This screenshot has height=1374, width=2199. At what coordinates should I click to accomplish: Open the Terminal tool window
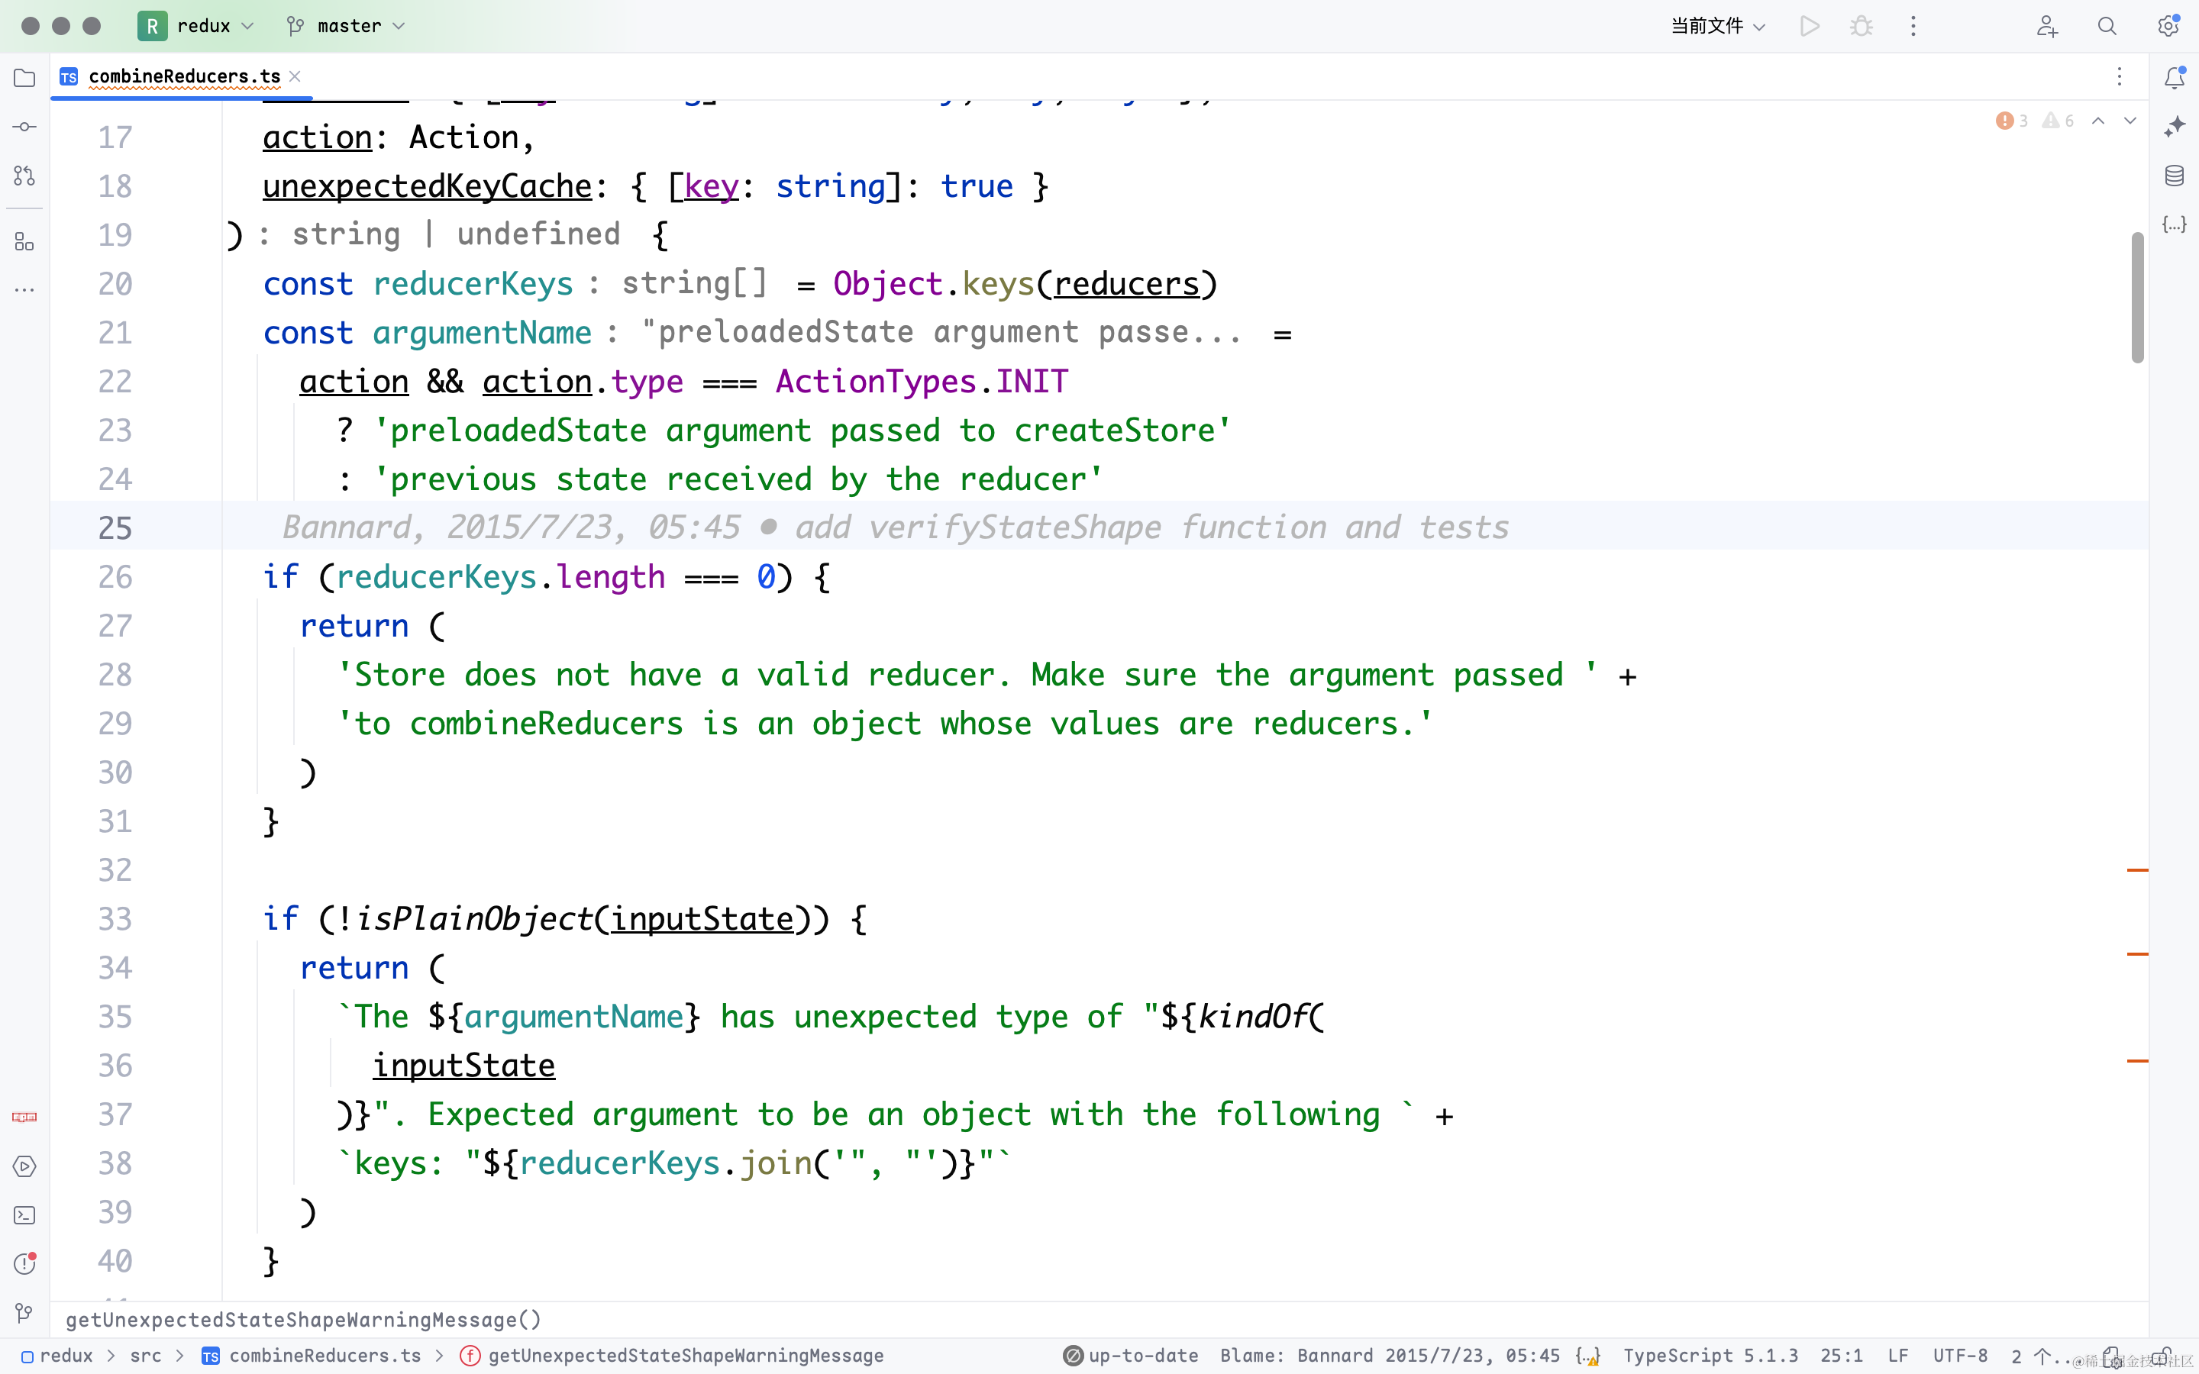coord(24,1215)
